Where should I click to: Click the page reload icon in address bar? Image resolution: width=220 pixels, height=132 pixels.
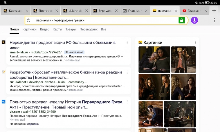click(29, 21)
